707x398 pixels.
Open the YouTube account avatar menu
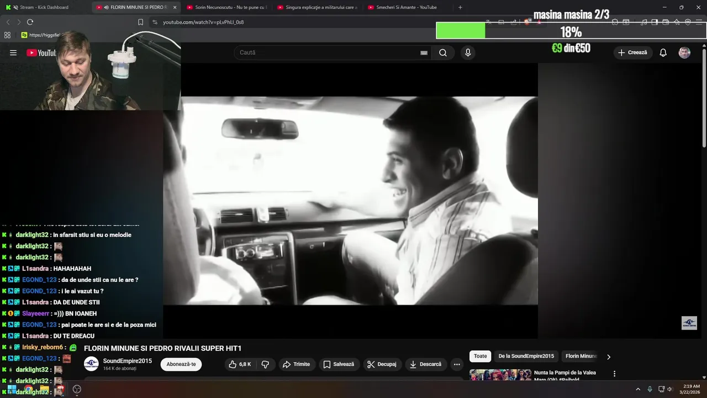click(684, 53)
